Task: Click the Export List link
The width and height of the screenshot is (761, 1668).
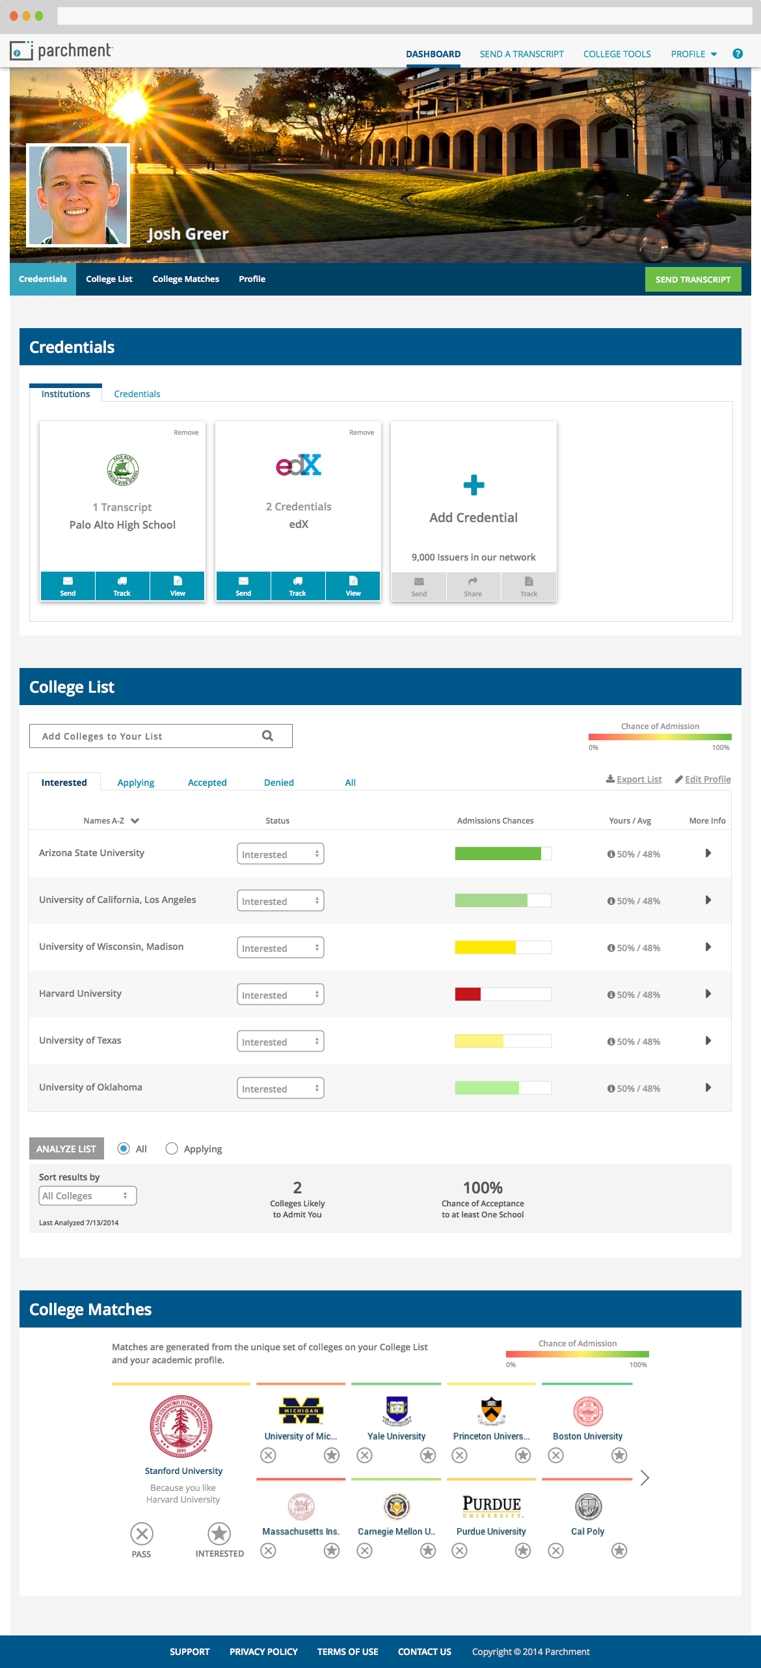Action: click(x=634, y=779)
